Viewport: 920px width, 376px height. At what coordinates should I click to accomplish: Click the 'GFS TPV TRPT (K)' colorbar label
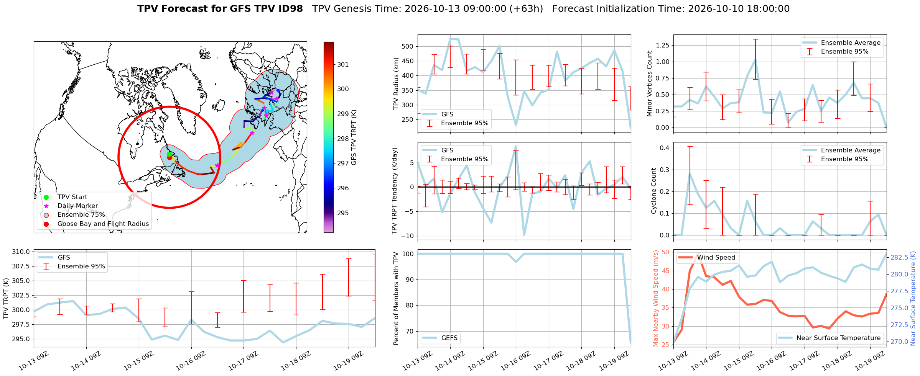coord(354,137)
